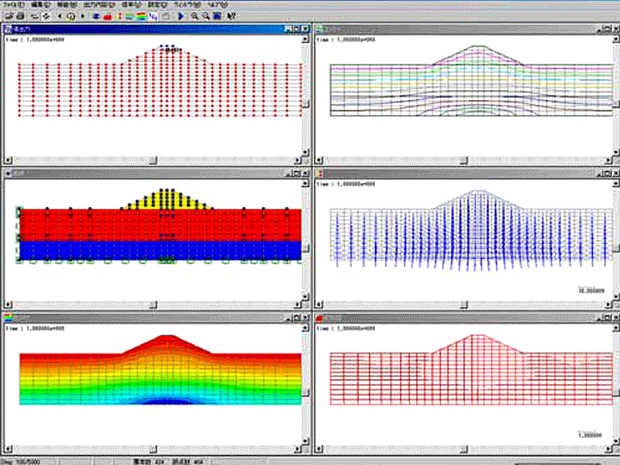620x465 pixels.
Task: Click the scroll-right arrow in the rainbow contour window
Action: click(296, 447)
